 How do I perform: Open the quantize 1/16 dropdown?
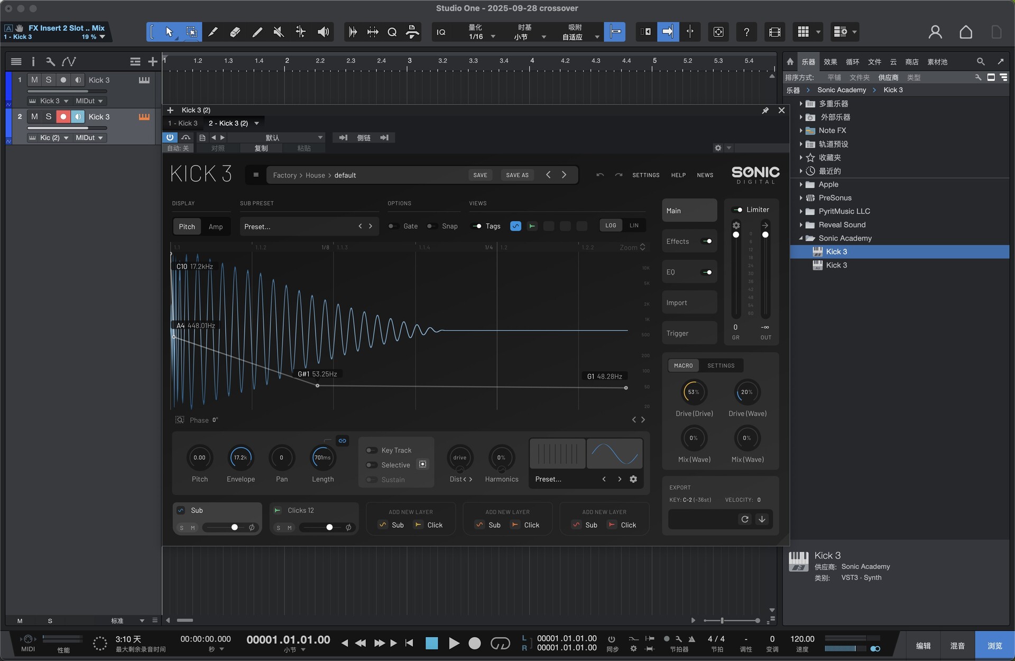click(493, 36)
